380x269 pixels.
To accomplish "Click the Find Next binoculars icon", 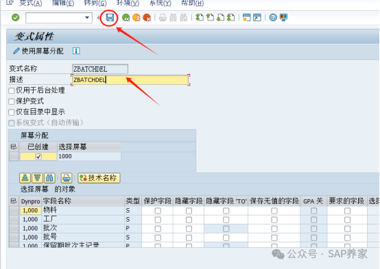I will [183, 18].
